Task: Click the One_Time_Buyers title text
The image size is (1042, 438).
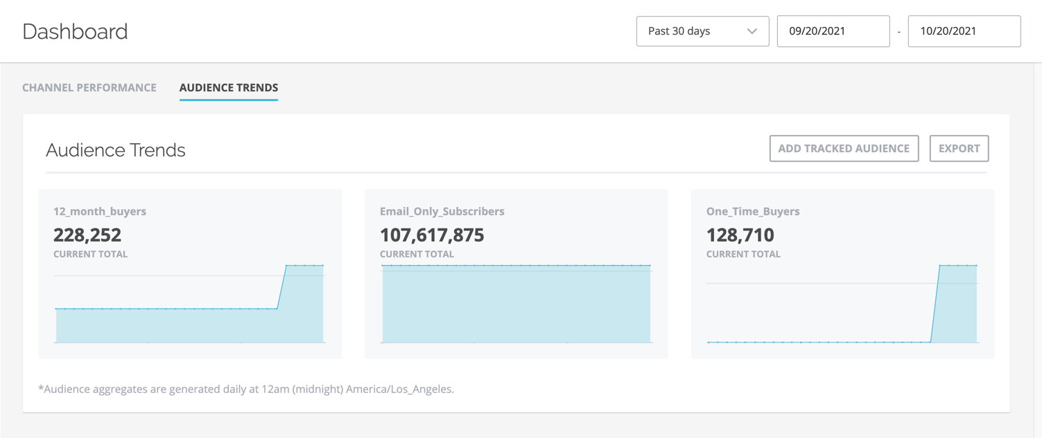Action: [x=753, y=212]
